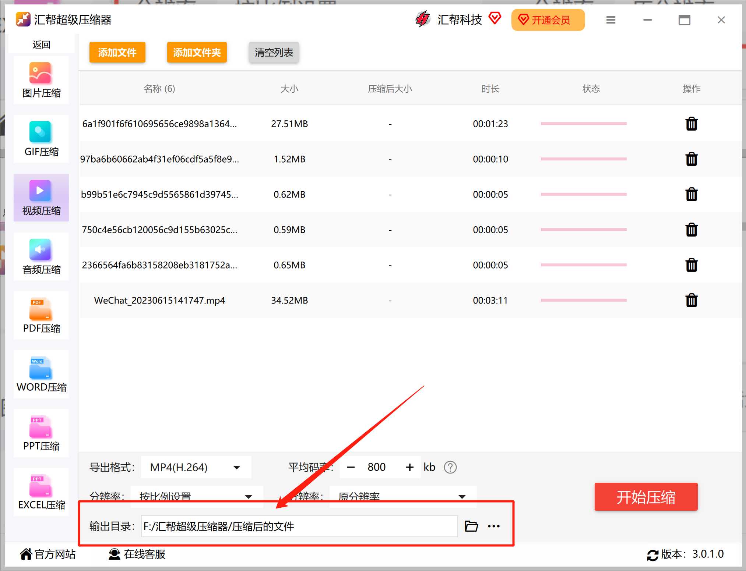
Task: Select the 视频压缩 video compression tool
Action: [41, 198]
